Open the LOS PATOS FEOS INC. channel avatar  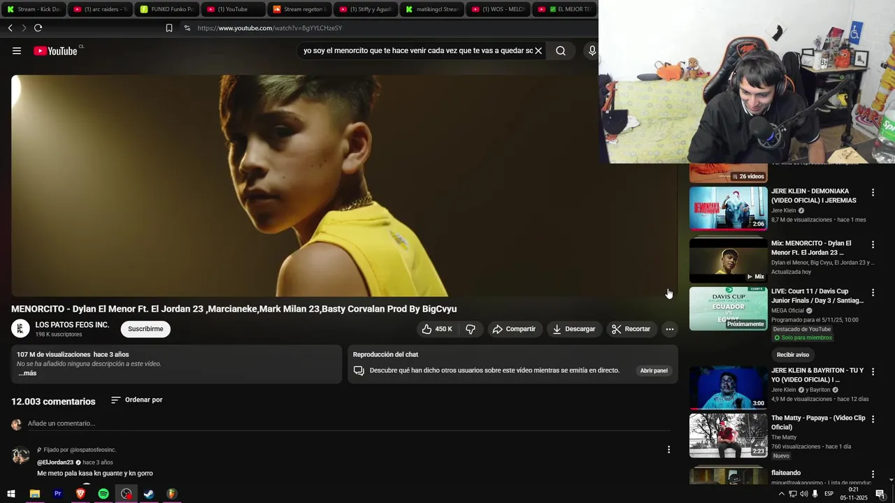[x=20, y=328]
